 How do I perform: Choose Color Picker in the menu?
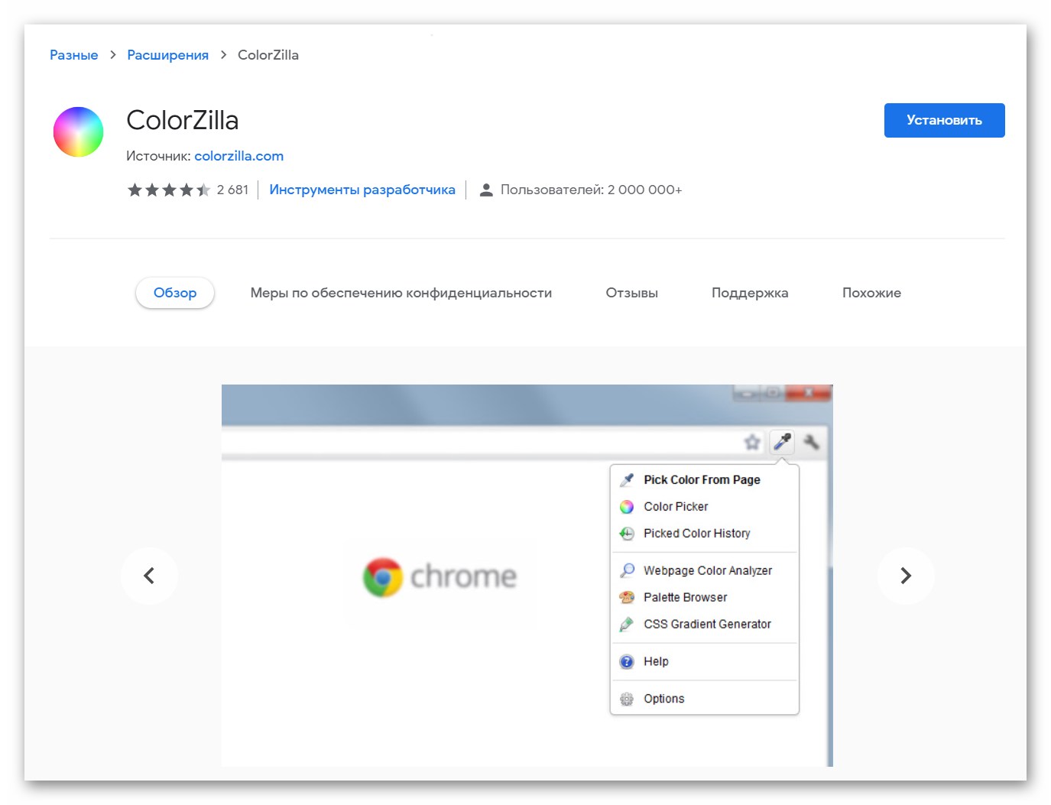click(705, 507)
